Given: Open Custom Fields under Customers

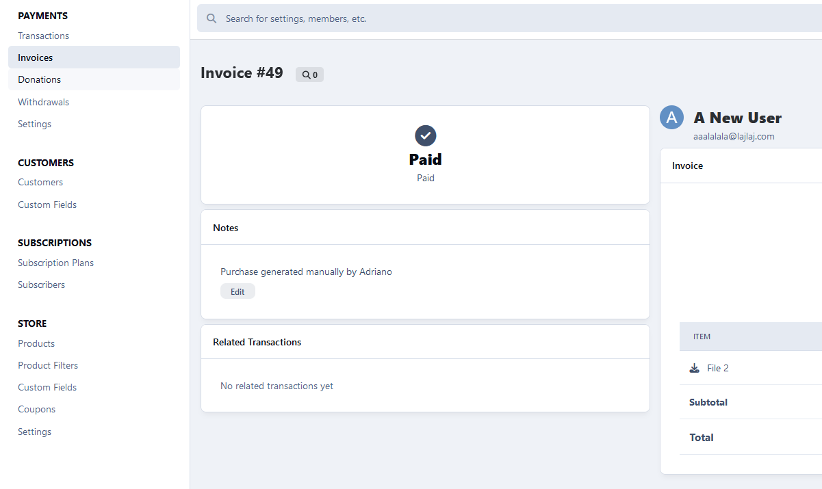Looking at the screenshot, I should pyautogui.click(x=47, y=204).
